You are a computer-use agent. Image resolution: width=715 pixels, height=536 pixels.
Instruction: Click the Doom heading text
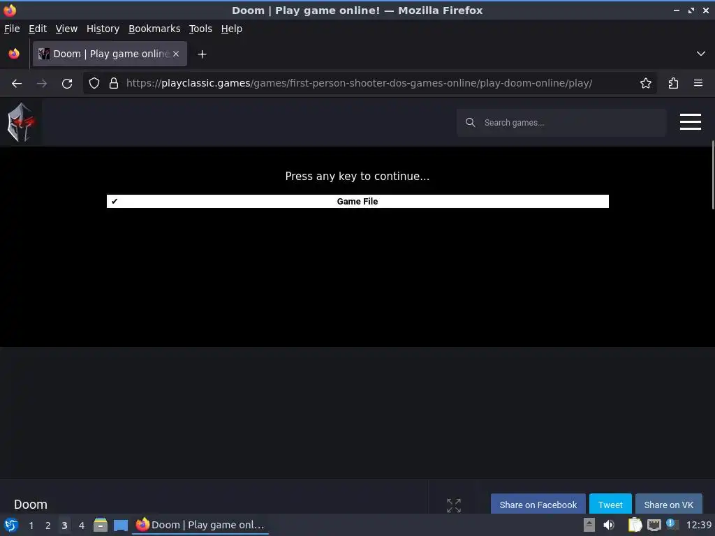pyautogui.click(x=31, y=505)
